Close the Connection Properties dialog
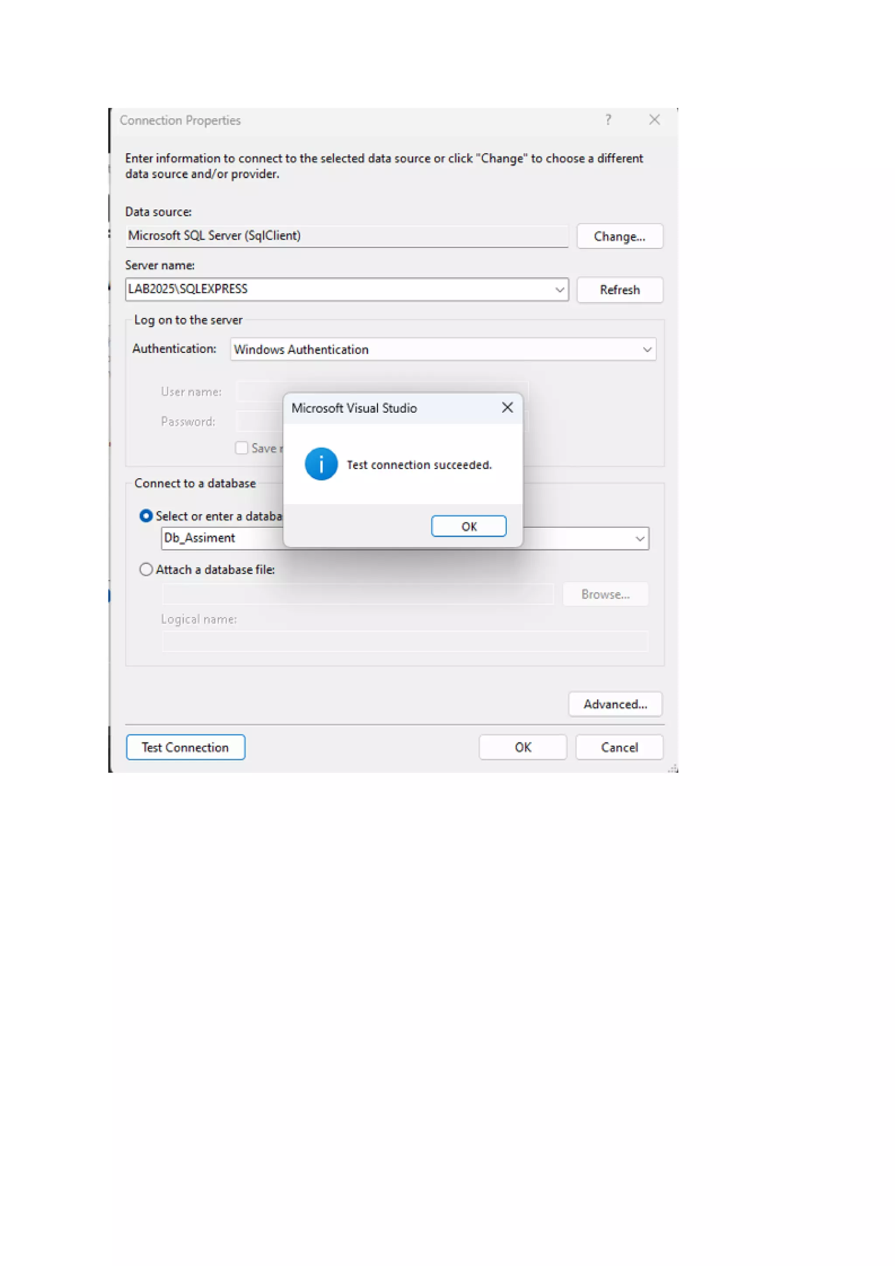895x1266 pixels. [x=654, y=120]
